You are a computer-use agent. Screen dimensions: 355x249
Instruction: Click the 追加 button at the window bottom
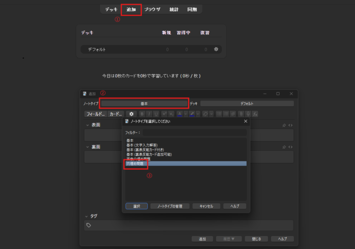coord(202,239)
